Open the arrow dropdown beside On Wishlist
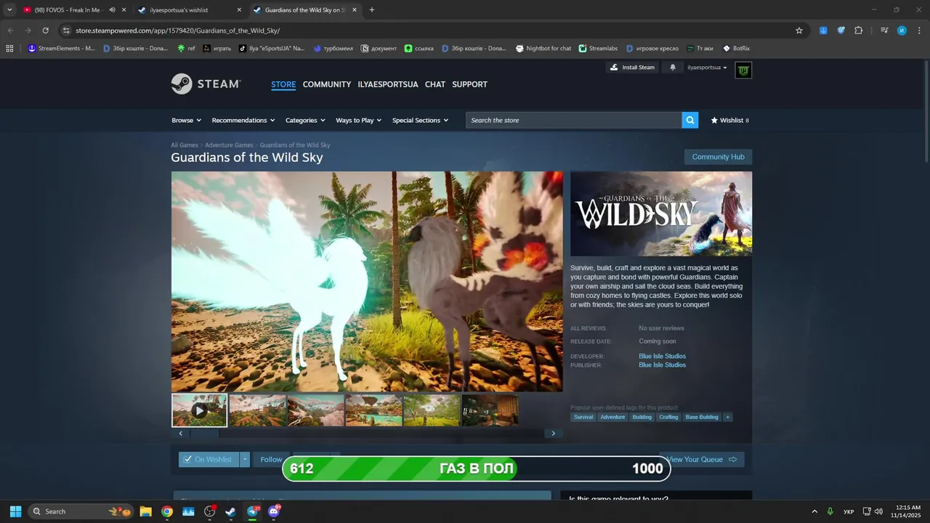 pos(245,459)
